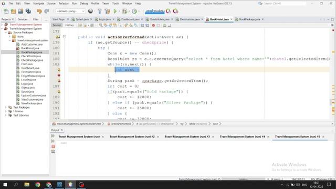Click the Save All toolbar icon
This screenshot has height=189, width=336.
tap(28, 11)
